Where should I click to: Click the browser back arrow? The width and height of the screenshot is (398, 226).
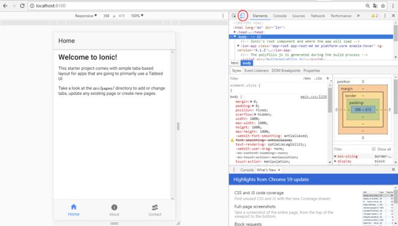tap(5, 6)
